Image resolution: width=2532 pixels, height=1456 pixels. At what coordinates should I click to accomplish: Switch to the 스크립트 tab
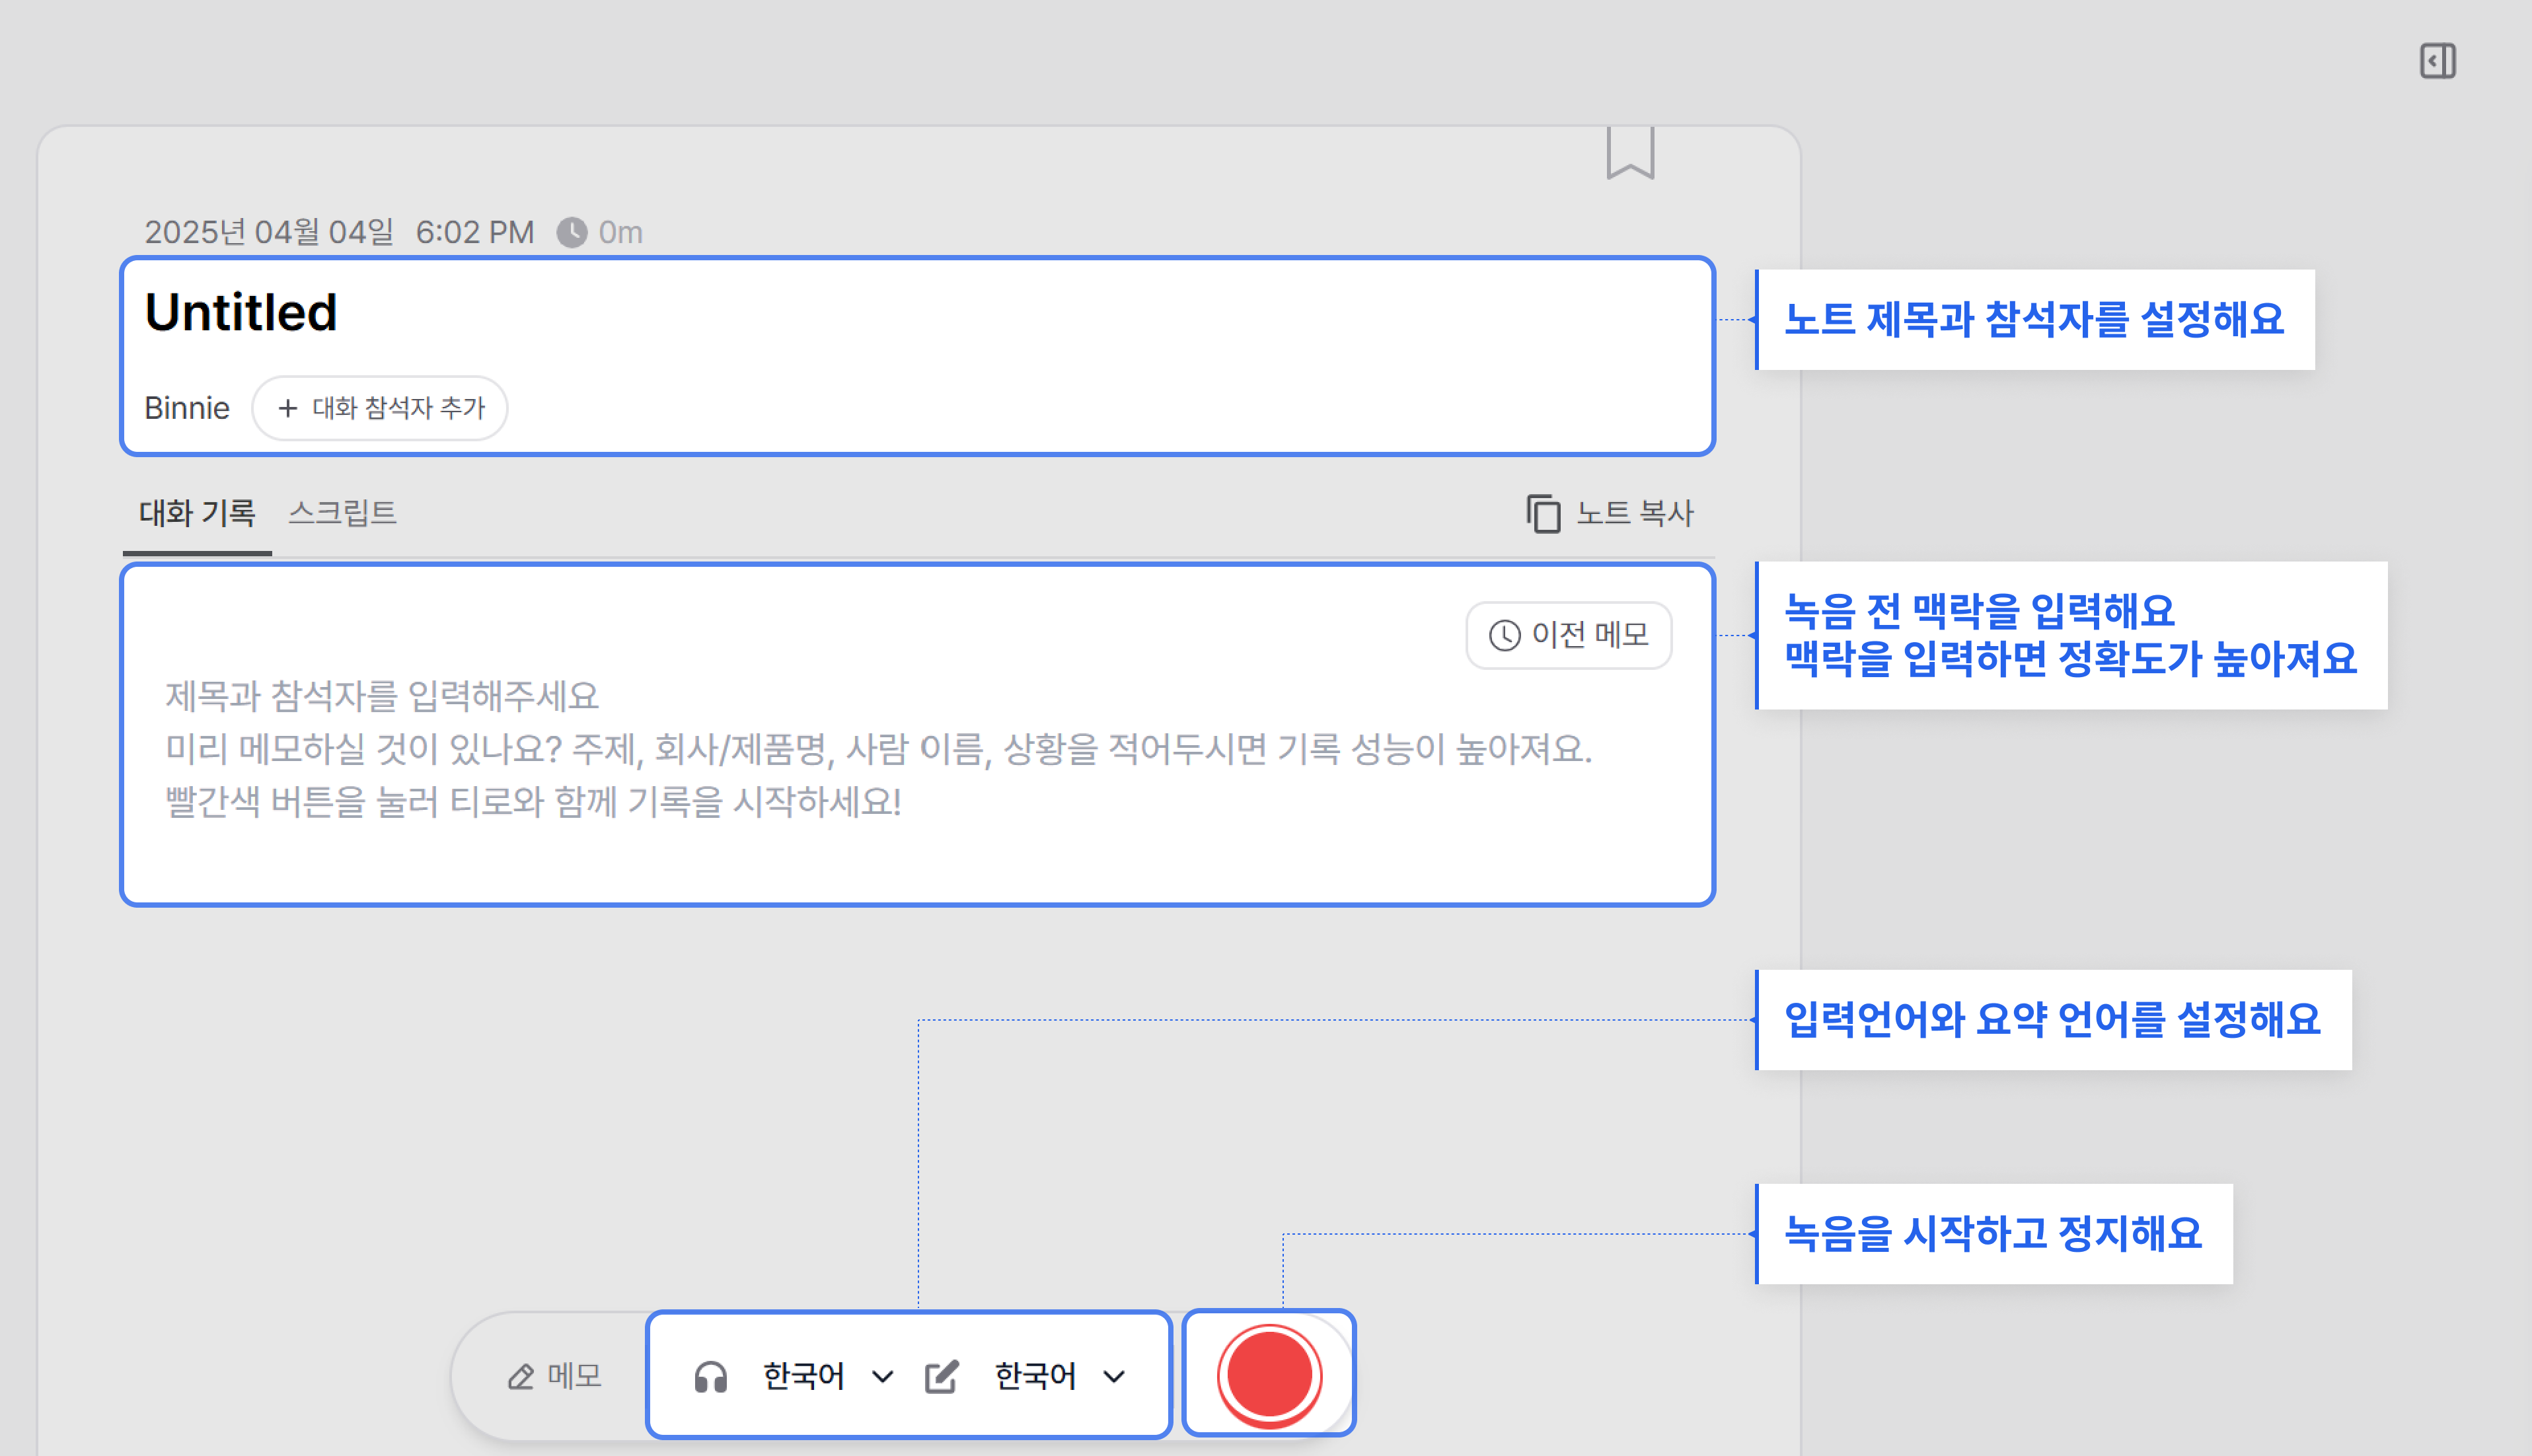click(342, 513)
